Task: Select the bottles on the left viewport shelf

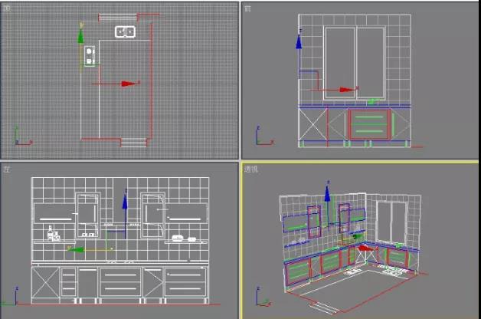Action: [x=53, y=232]
